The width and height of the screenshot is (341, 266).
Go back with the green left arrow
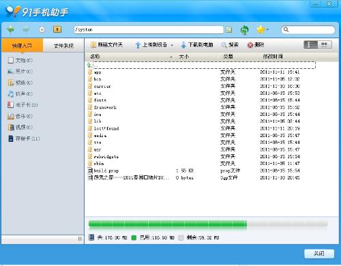(11, 29)
